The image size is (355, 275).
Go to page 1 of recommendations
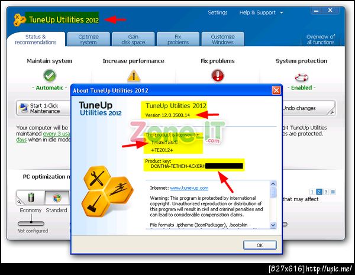[x=312, y=192]
